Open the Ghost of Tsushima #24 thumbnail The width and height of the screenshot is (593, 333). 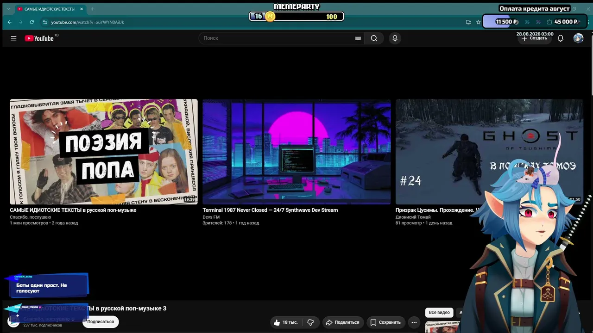pyautogui.click(x=489, y=152)
